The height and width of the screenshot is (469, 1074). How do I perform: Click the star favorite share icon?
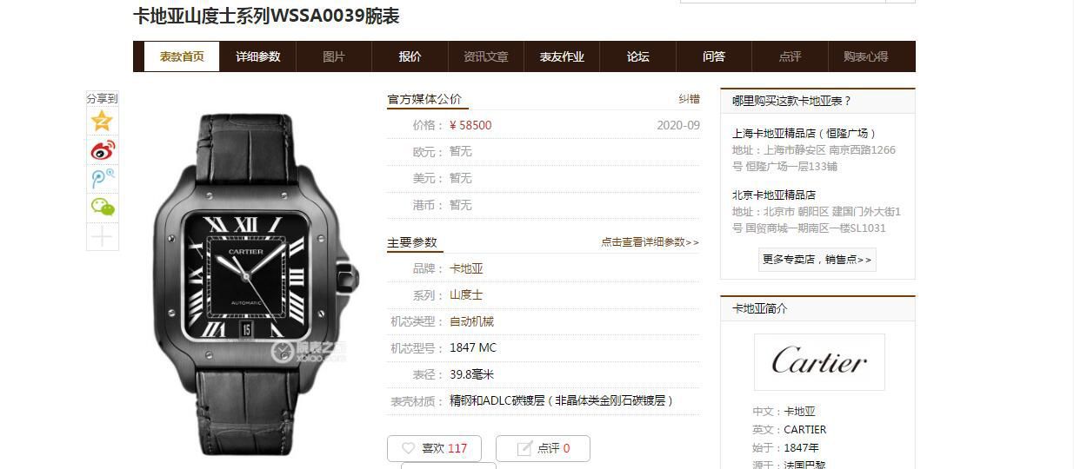click(x=103, y=121)
